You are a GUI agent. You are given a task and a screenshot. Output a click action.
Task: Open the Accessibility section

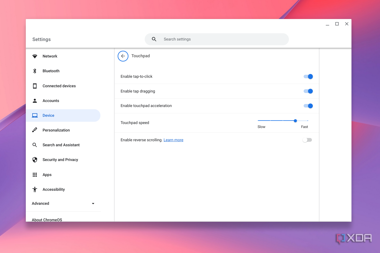pos(53,189)
